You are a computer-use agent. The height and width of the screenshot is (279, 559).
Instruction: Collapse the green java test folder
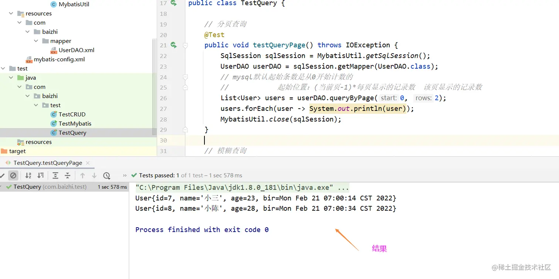coord(11,78)
